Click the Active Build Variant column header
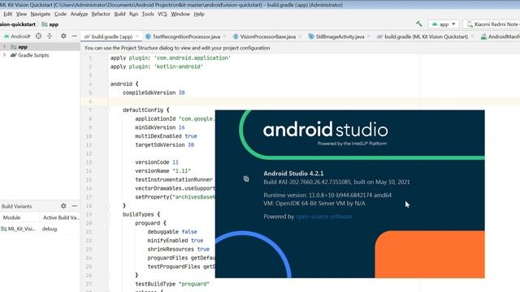Image resolution: width=520 pixels, height=292 pixels. point(61,217)
